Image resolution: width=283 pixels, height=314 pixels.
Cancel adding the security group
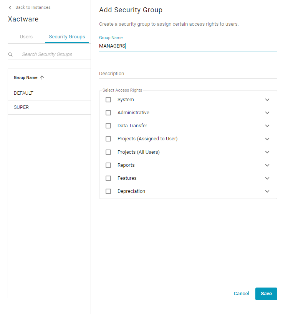coord(241,294)
